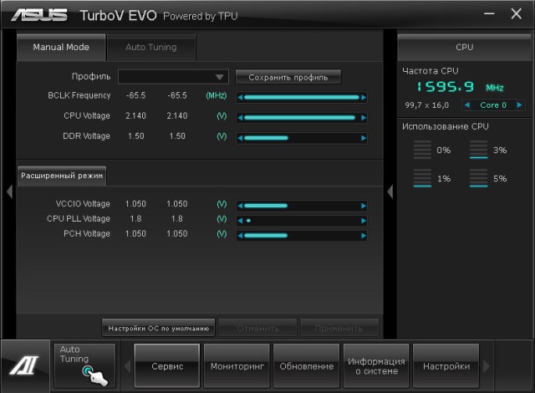Click the 99,7 x 16,0 multiplier text

pos(427,105)
